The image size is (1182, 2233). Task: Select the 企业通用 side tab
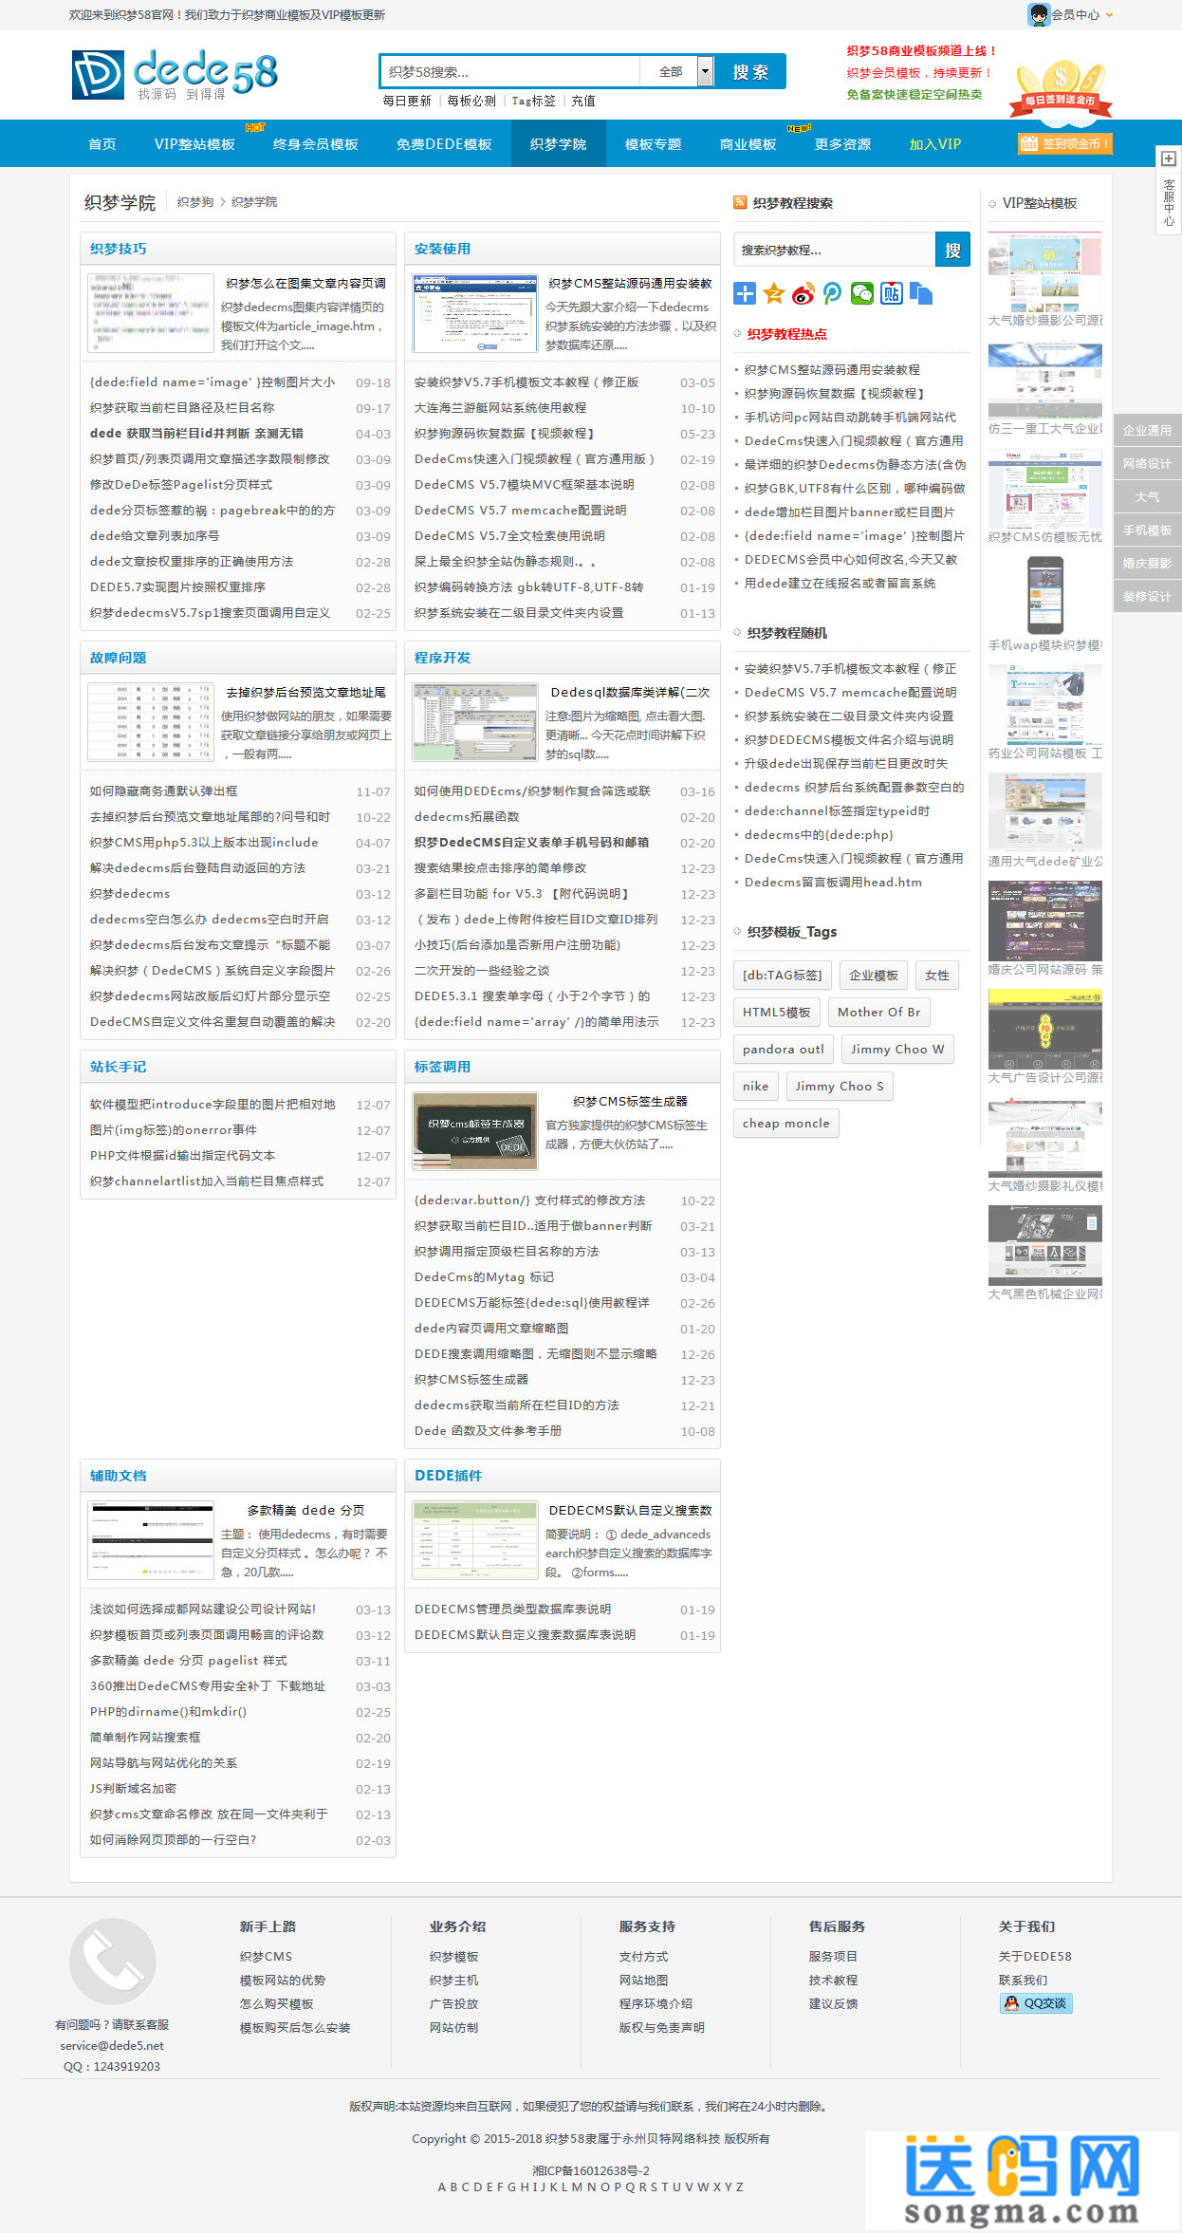pyautogui.click(x=1148, y=430)
